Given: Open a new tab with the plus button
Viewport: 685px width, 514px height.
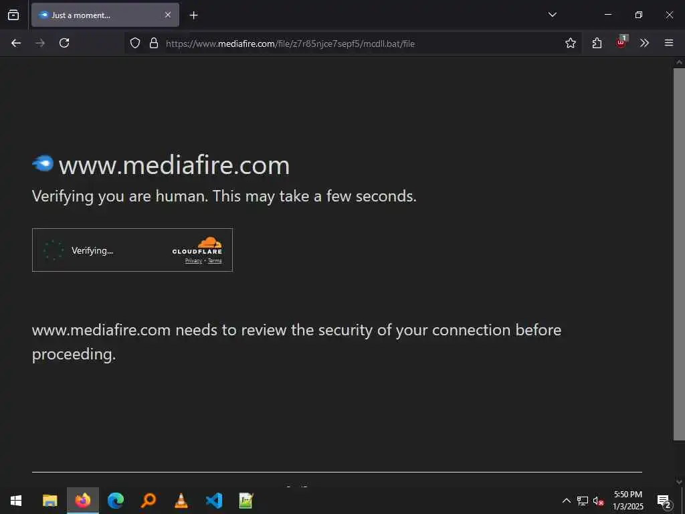Looking at the screenshot, I should point(193,15).
